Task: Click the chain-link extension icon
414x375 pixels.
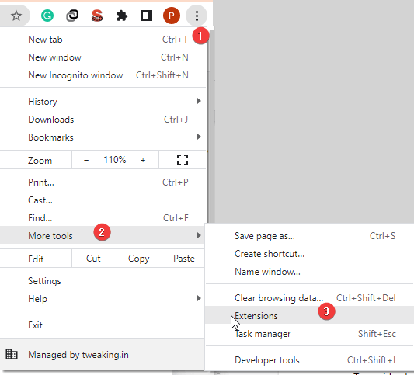Action: (72, 16)
